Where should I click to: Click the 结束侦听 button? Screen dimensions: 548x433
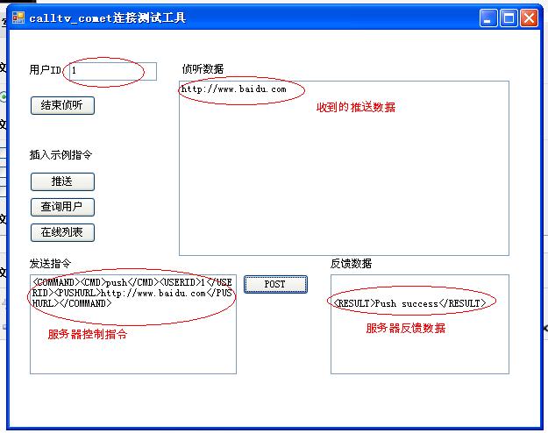pyautogui.click(x=62, y=105)
